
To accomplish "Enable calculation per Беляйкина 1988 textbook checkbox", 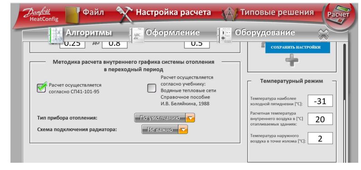I will (x=151, y=88).
